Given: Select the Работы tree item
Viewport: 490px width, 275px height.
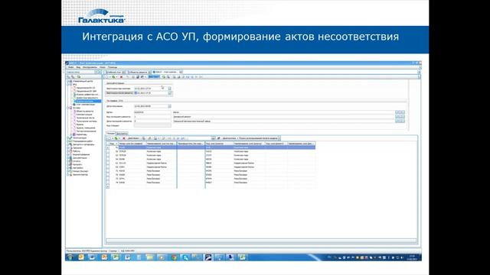Looking at the screenshot, I should click(77, 151).
